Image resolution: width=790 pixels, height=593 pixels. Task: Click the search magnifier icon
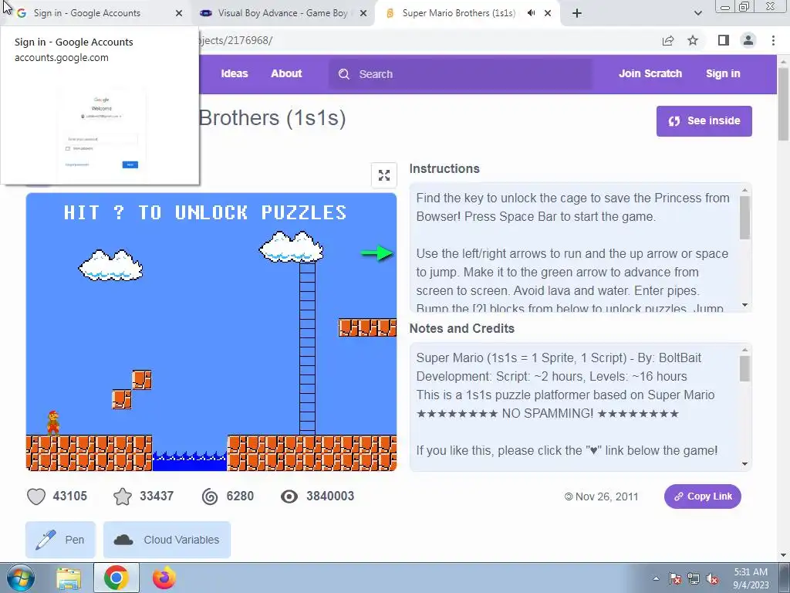coord(344,74)
